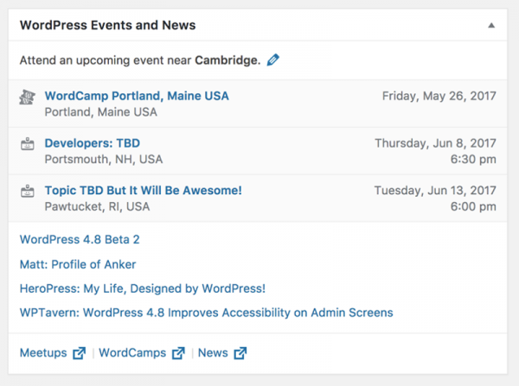The image size is (519, 386).
Task: Open Matt: Profile of Anker article
Action: pyautogui.click(x=78, y=264)
